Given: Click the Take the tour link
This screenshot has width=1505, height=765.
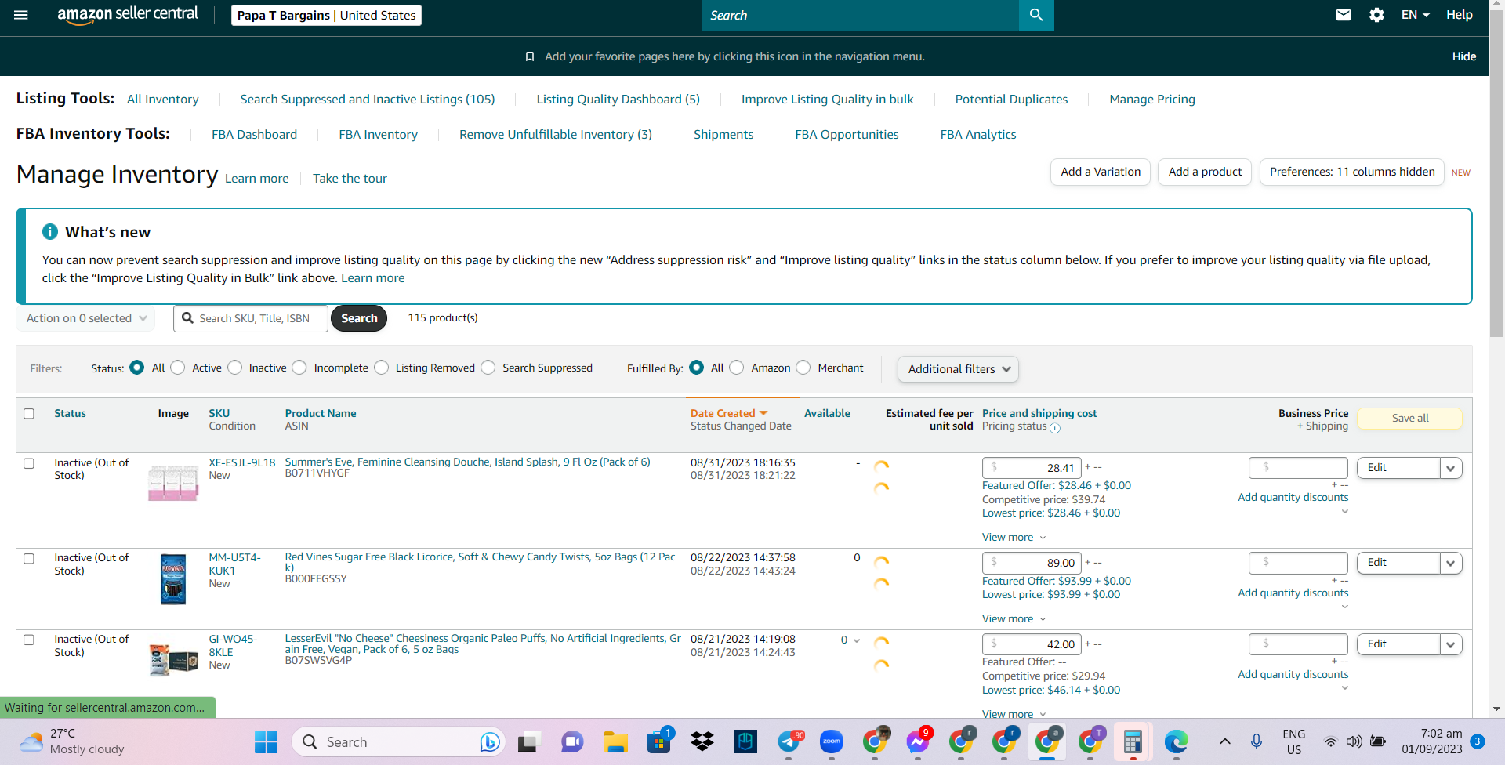Looking at the screenshot, I should pyautogui.click(x=350, y=179).
